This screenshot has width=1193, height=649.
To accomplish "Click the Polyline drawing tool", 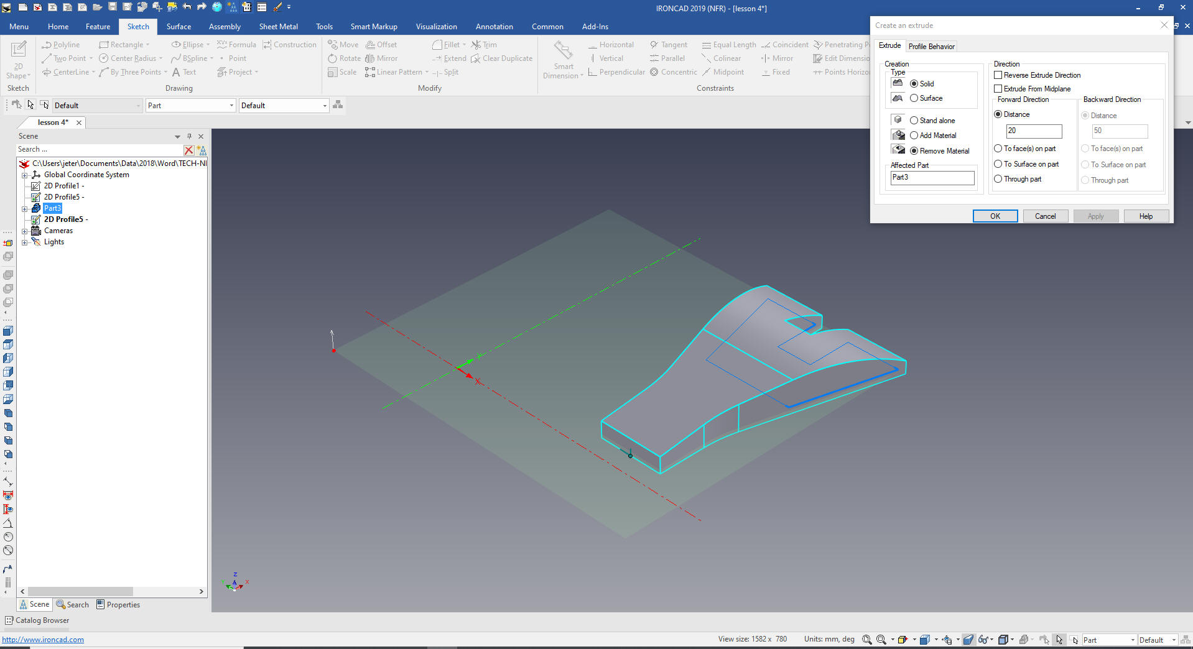I will coord(61,45).
